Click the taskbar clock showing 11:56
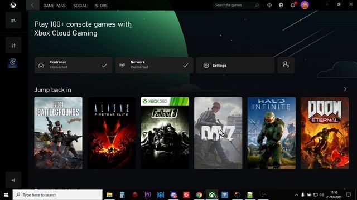 (334, 195)
